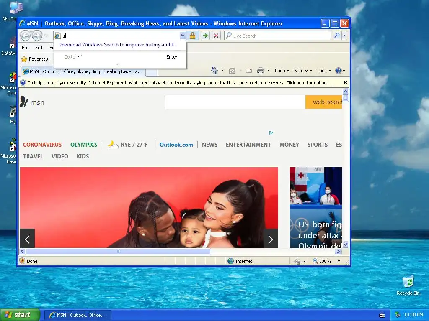This screenshot has height=321, width=429.
Task: Click the RYE / 27°F weather link
Action: point(127,144)
